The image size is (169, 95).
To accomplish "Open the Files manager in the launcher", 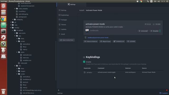I will click(x=3, y=12).
